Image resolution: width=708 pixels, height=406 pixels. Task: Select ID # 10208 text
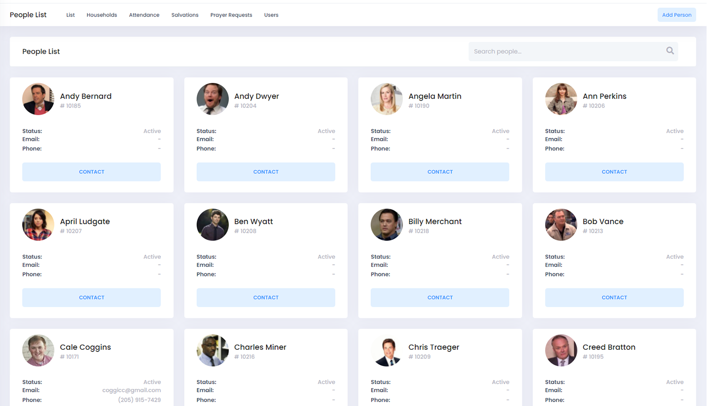pos(245,231)
